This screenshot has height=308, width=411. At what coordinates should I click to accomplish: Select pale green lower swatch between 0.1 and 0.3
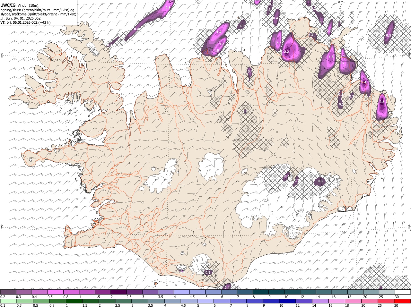(8, 301)
